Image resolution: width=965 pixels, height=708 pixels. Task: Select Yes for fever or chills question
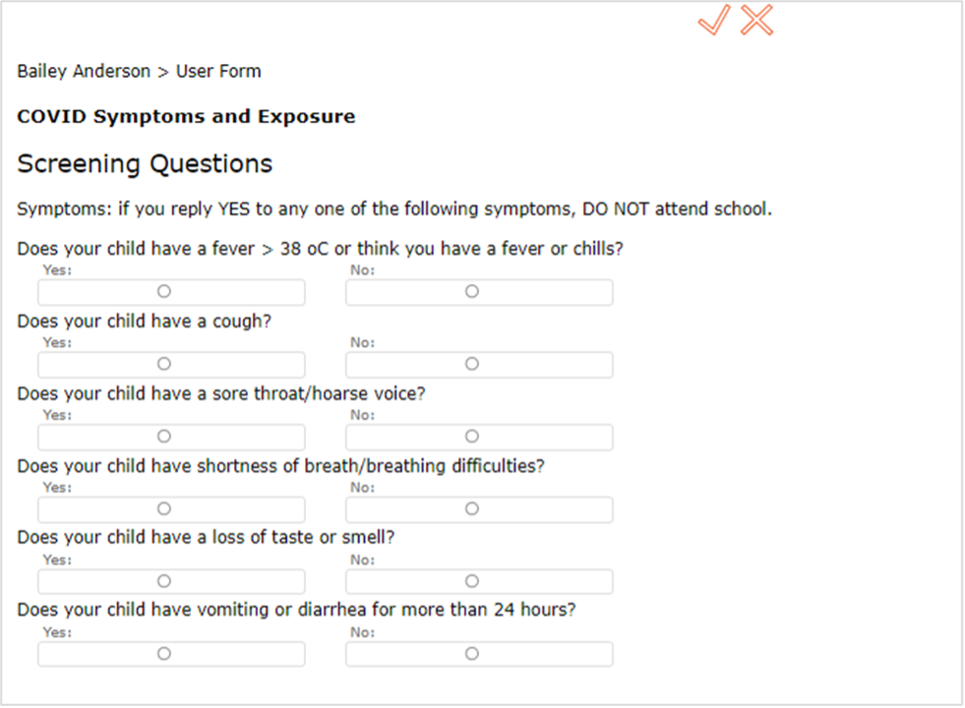(164, 291)
